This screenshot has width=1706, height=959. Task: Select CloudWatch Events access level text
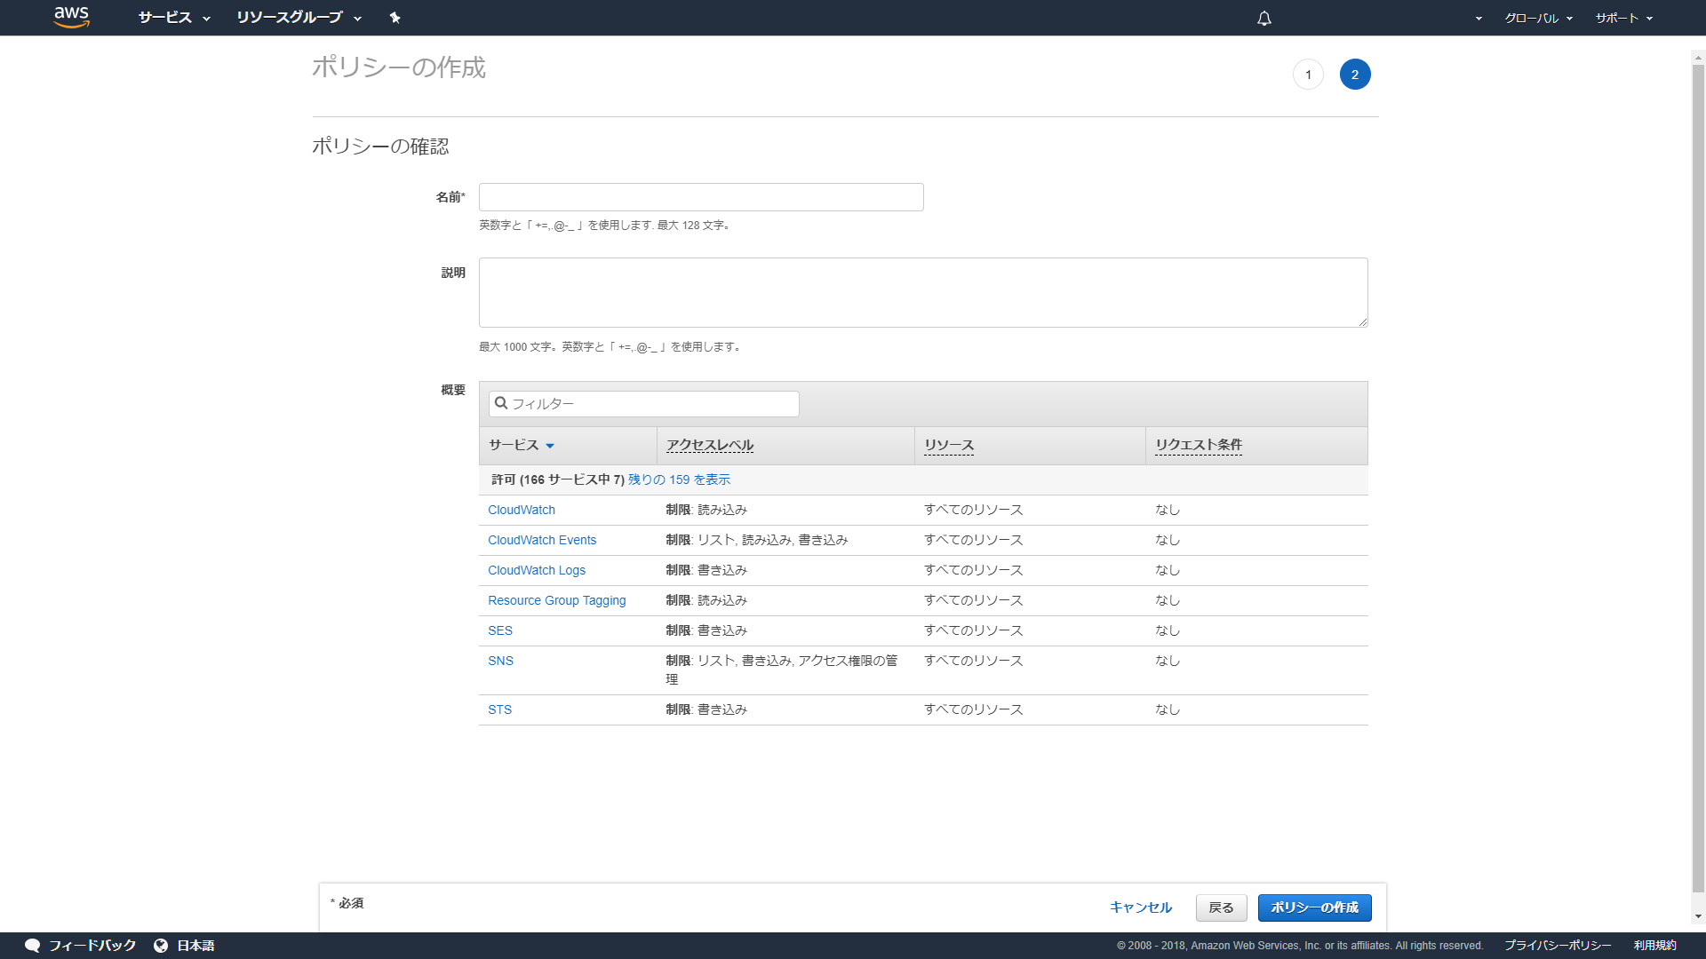(757, 540)
